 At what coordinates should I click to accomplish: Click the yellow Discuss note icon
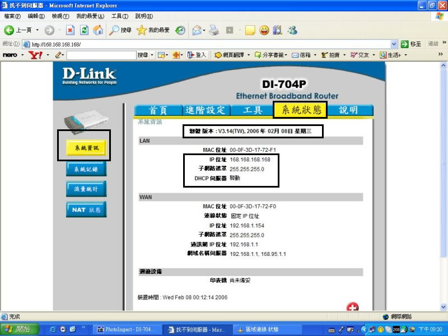pos(250,30)
